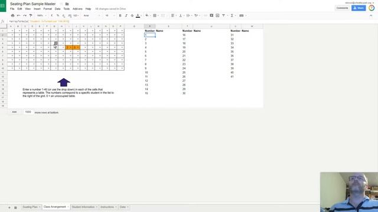378x212 pixels.
Task: Open the 123 number format dropdown
Action: (x=76, y=15)
